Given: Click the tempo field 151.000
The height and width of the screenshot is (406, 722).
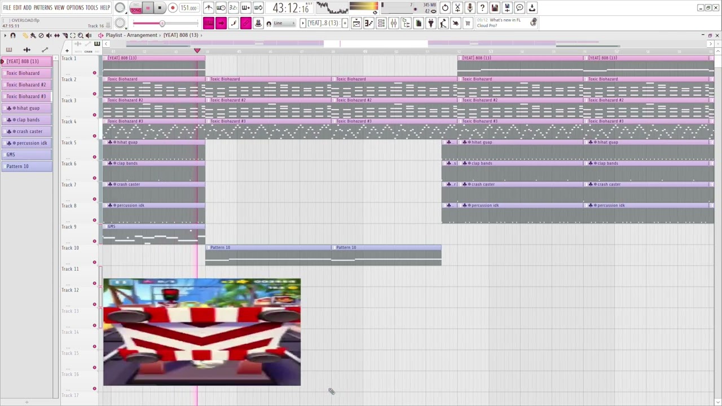Looking at the screenshot, I should click(x=189, y=8).
